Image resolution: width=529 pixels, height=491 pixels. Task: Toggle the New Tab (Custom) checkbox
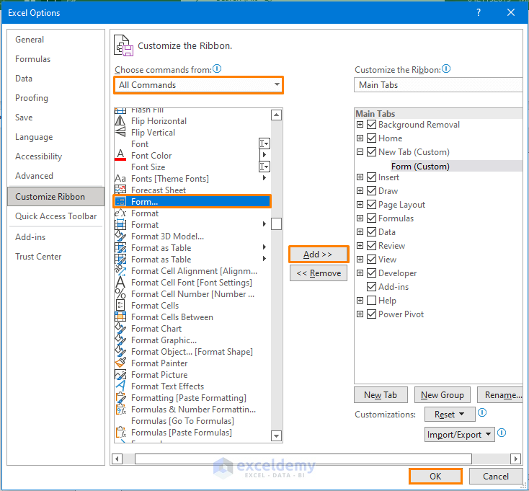[371, 152]
